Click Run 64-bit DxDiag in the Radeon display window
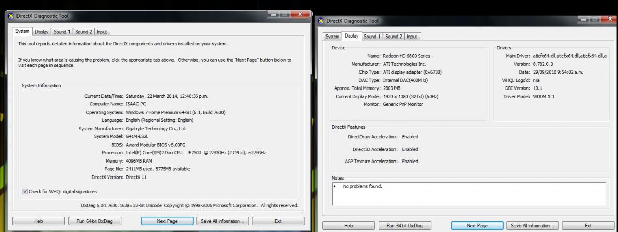The image size is (618, 232). (404, 226)
